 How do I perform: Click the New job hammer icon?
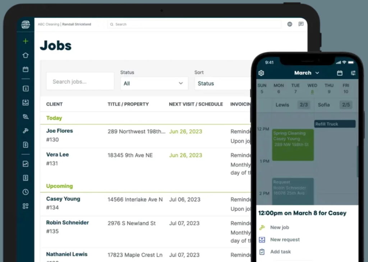point(262,227)
